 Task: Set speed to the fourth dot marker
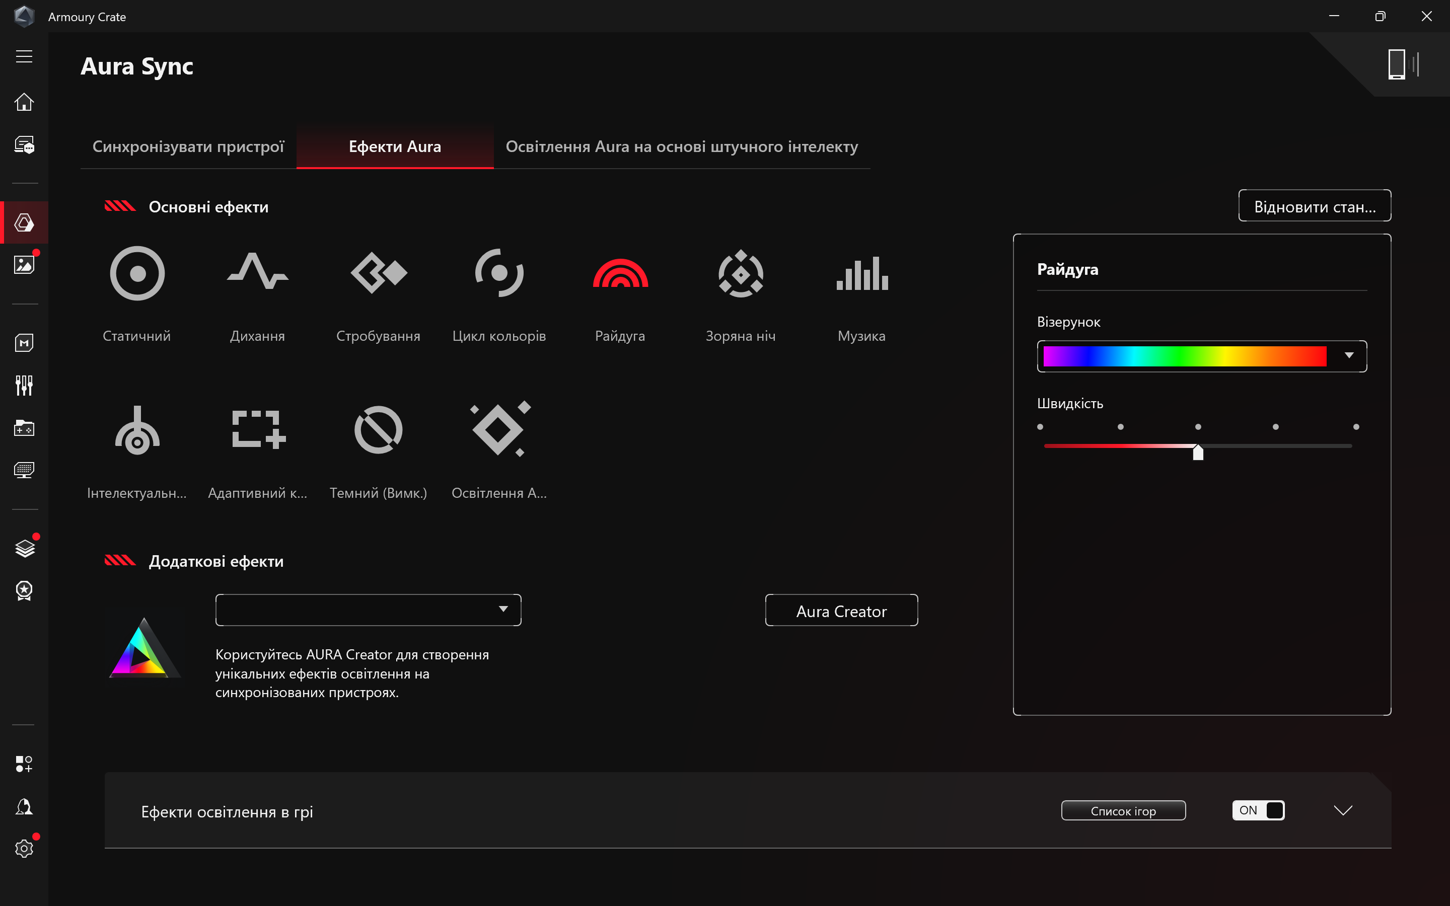coord(1276,427)
